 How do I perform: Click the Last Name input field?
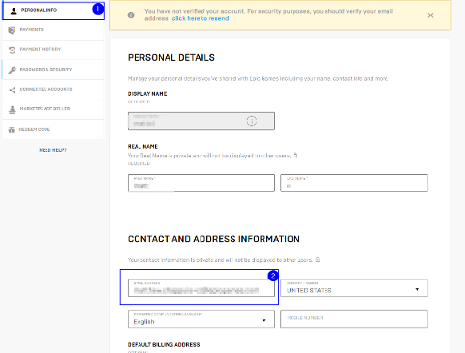(x=354, y=183)
